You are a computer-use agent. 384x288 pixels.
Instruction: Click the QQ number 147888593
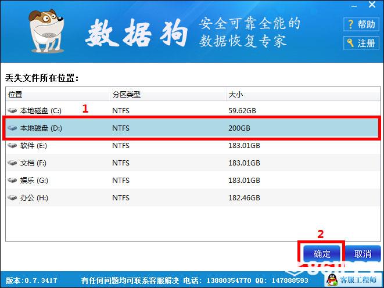[x=290, y=280]
